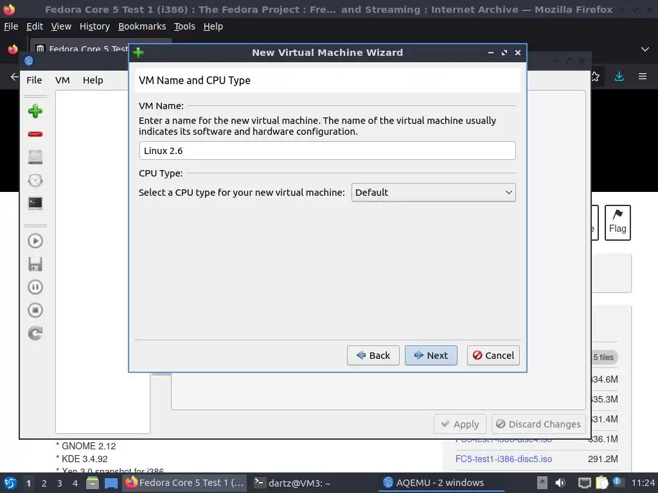
Task: Click the clock icon in AQEMU sidebar
Action: (35, 180)
